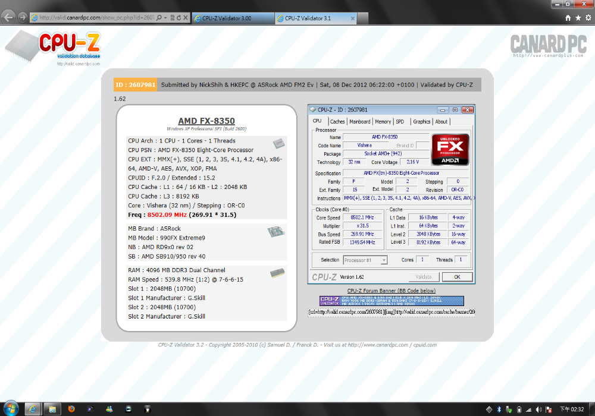Click the address bar URL field
The height and width of the screenshot is (416, 595).
pos(97,17)
